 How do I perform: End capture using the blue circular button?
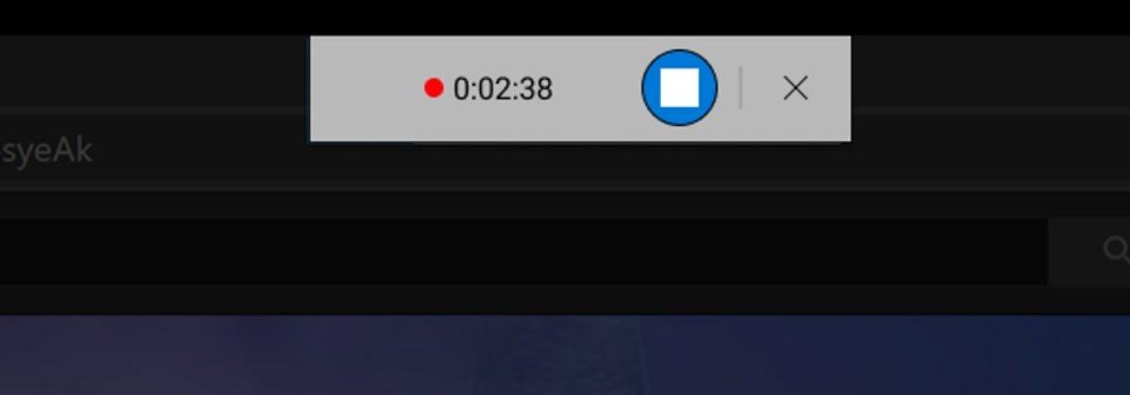coord(679,88)
